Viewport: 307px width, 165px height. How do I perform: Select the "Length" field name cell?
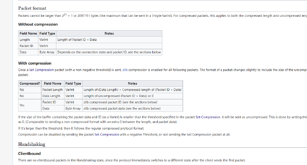(25, 40)
